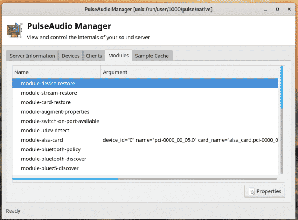The image size is (298, 220).
Task: Open the Server Information tab
Action: click(x=32, y=56)
